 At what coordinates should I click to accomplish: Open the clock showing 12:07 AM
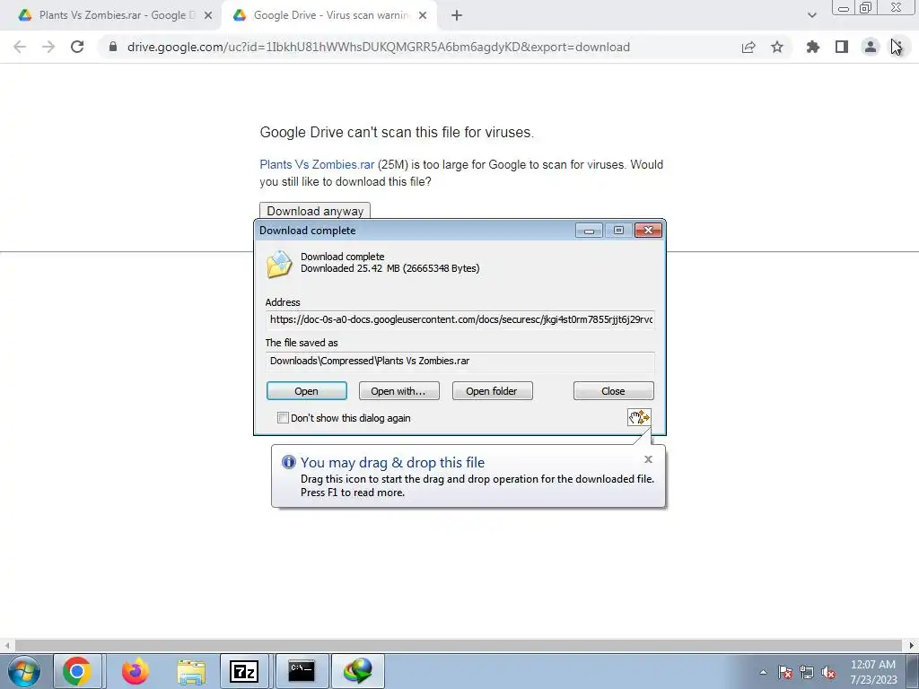pyautogui.click(x=873, y=672)
